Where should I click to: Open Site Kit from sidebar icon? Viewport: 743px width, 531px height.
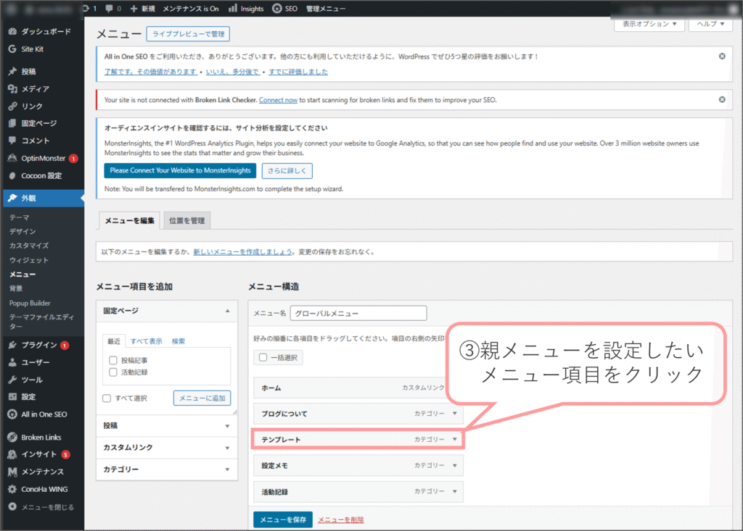point(12,49)
